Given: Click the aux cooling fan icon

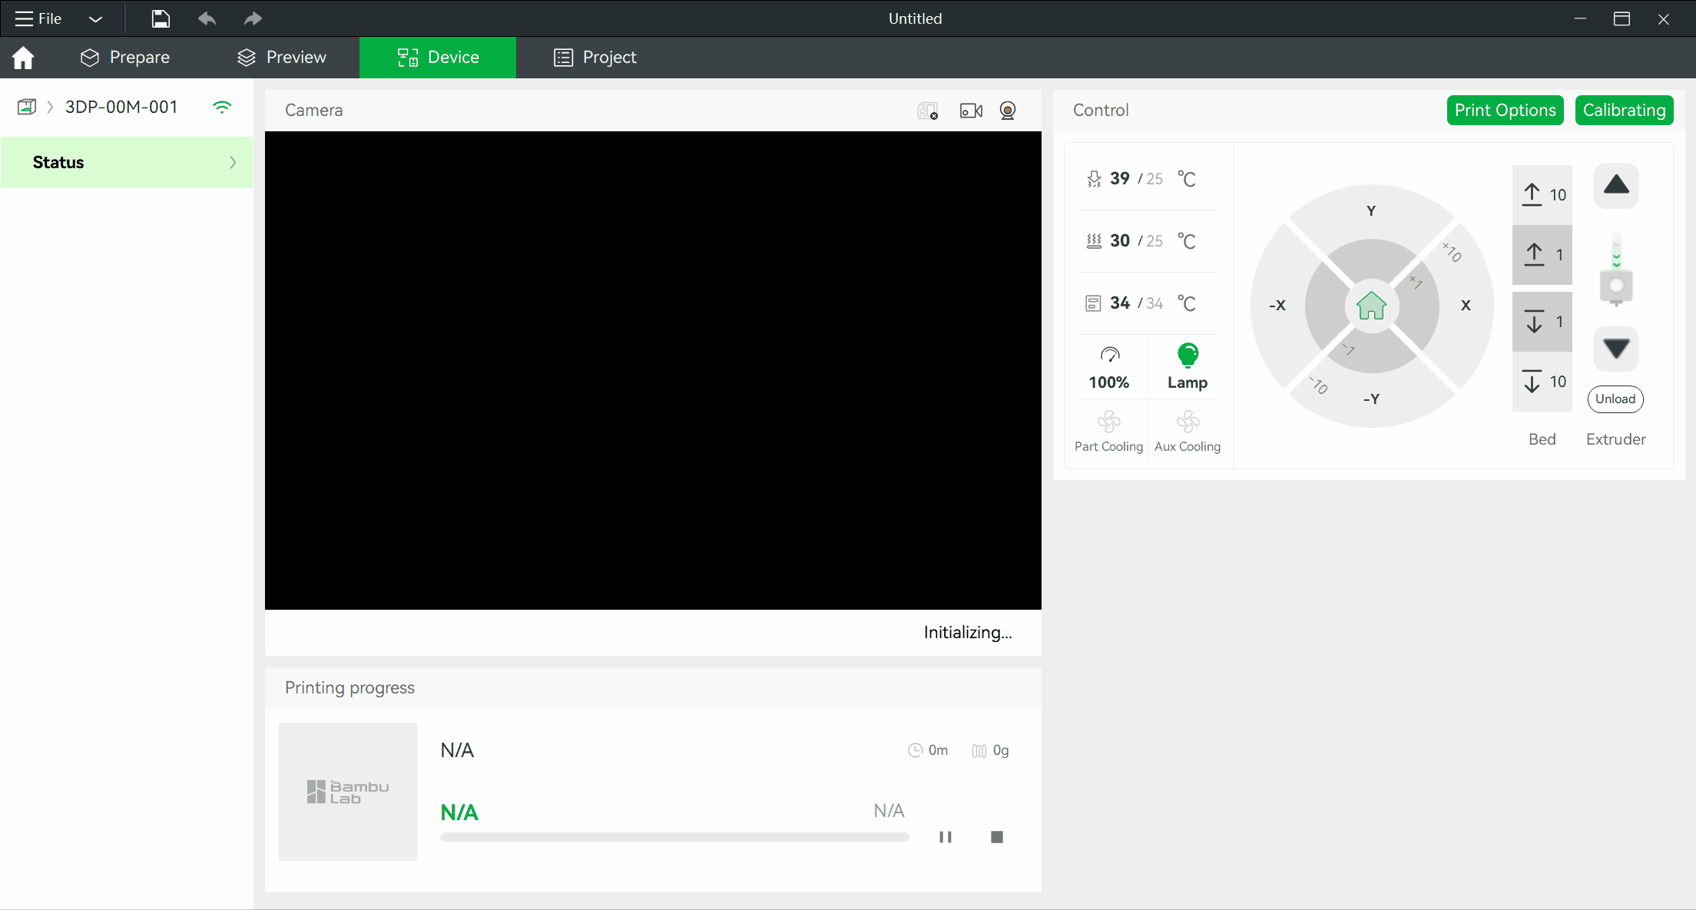Looking at the screenshot, I should point(1187,421).
